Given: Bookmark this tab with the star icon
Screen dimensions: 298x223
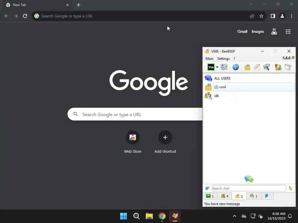Looking at the screenshot, I should coord(261,16).
